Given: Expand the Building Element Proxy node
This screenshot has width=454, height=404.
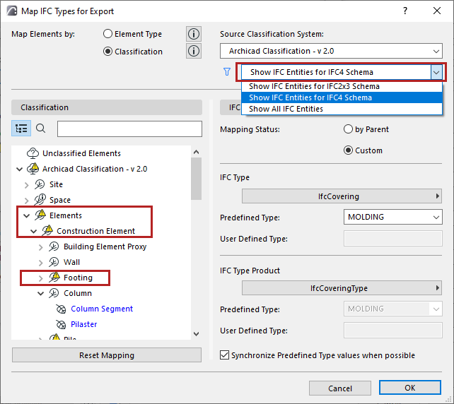Looking at the screenshot, I should pos(41,247).
